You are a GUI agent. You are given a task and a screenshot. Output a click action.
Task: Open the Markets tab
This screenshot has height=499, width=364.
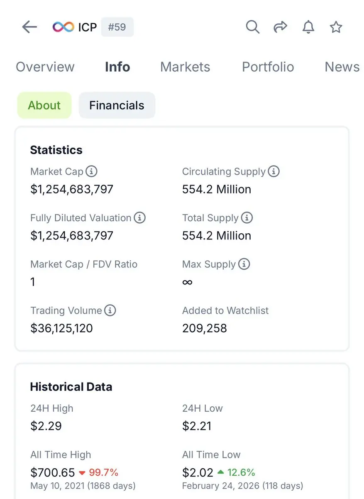(x=185, y=67)
